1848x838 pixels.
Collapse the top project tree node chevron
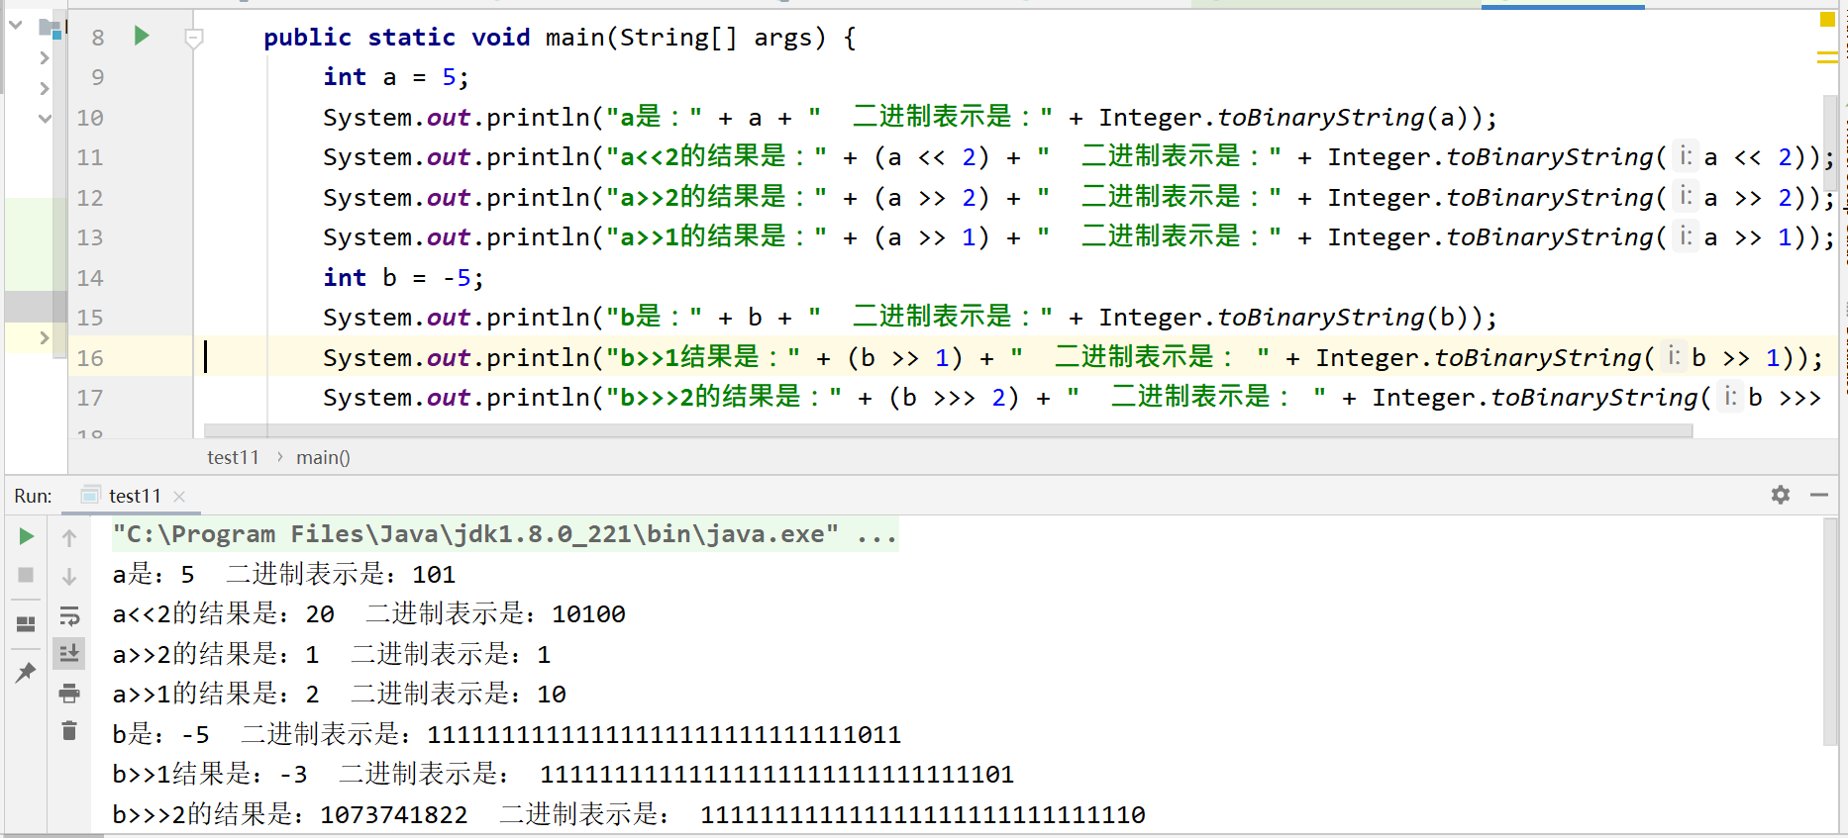click(16, 24)
